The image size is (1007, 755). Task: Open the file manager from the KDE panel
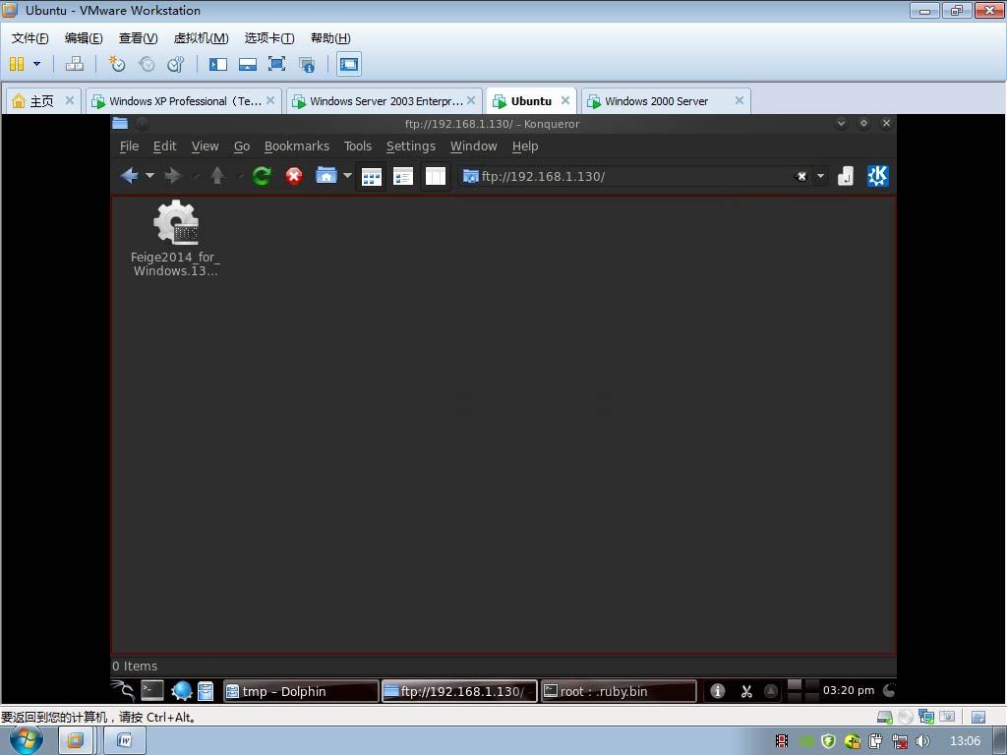click(x=206, y=691)
